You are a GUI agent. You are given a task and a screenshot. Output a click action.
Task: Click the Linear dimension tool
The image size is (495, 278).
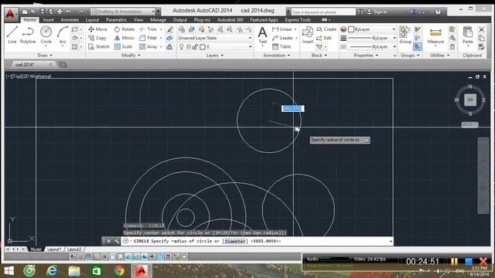coord(282,29)
